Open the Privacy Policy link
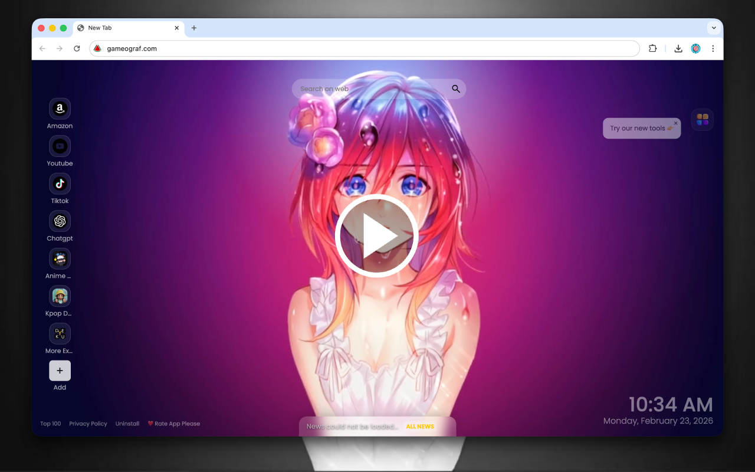The image size is (755, 472). [88, 424]
